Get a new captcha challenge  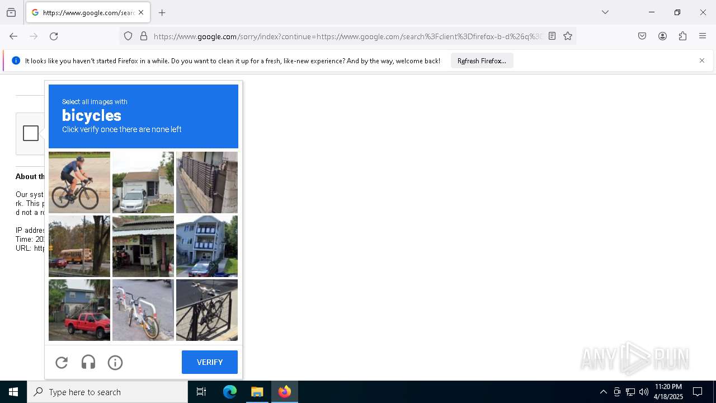click(x=62, y=363)
